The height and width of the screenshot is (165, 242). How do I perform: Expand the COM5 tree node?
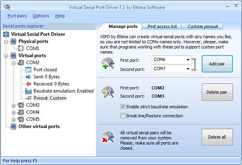tap(13, 120)
